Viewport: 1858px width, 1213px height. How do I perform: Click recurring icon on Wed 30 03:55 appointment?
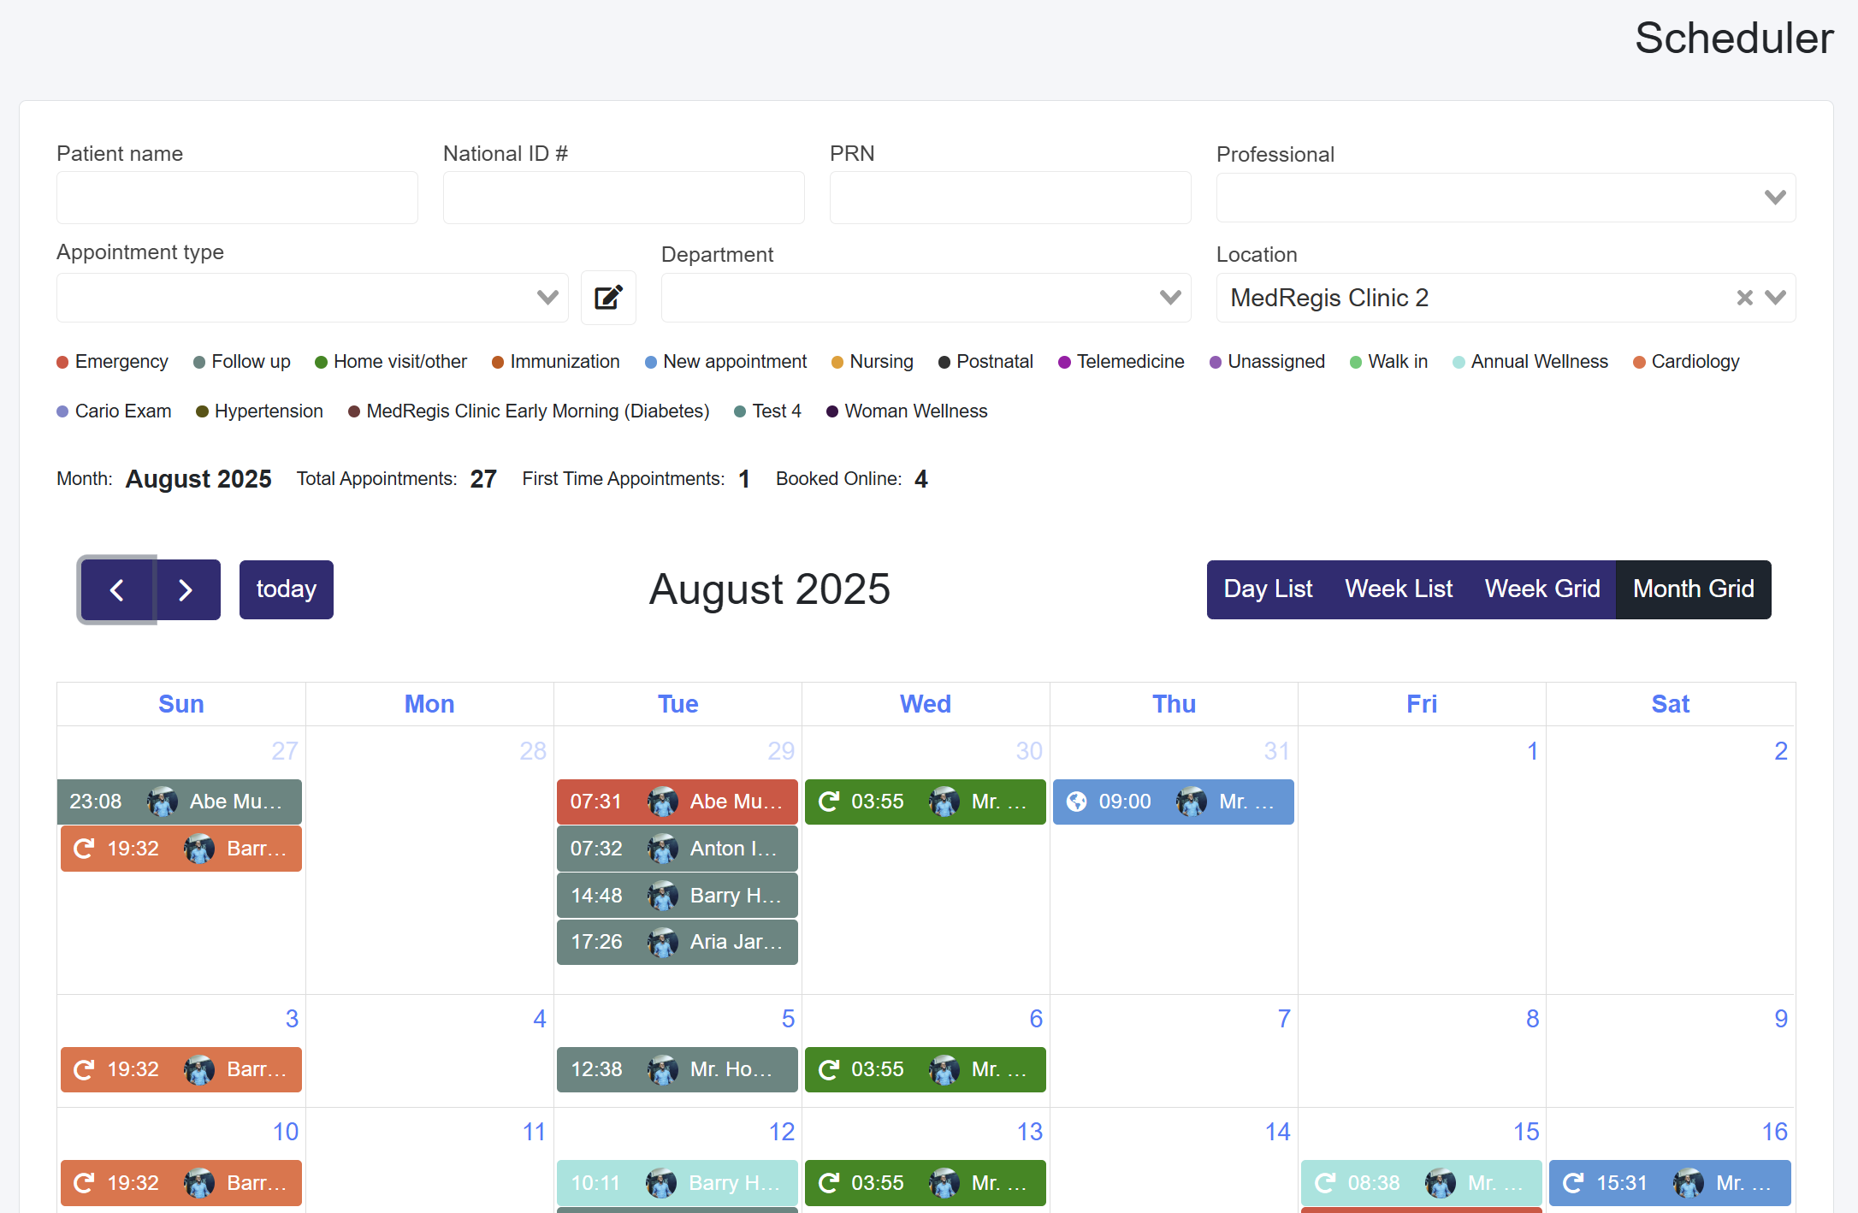828,802
